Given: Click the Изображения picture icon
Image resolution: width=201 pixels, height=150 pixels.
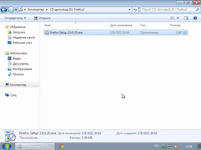Looking at the screenshot, I should pyautogui.click(x=10, y=69).
